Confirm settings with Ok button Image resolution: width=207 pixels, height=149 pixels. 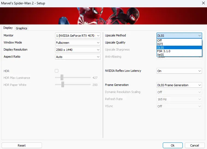(173, 145)
